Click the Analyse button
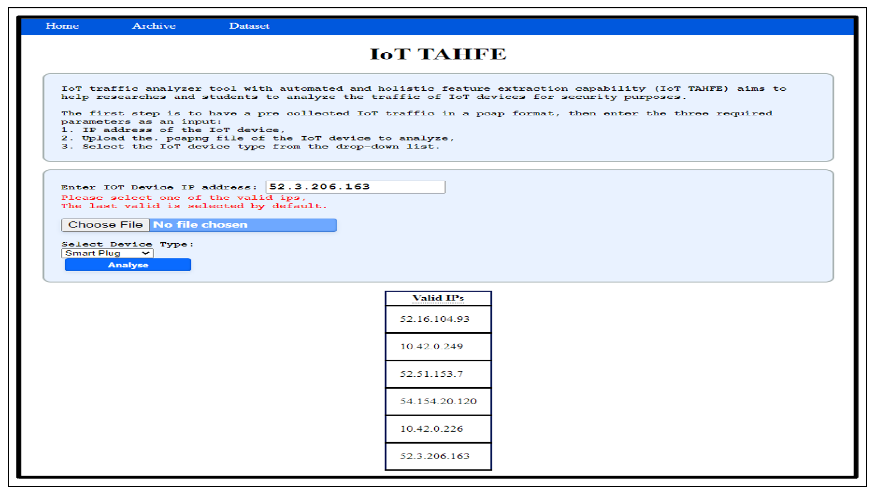The height and width of the screenshot is (492, 872). coord(128,265)
